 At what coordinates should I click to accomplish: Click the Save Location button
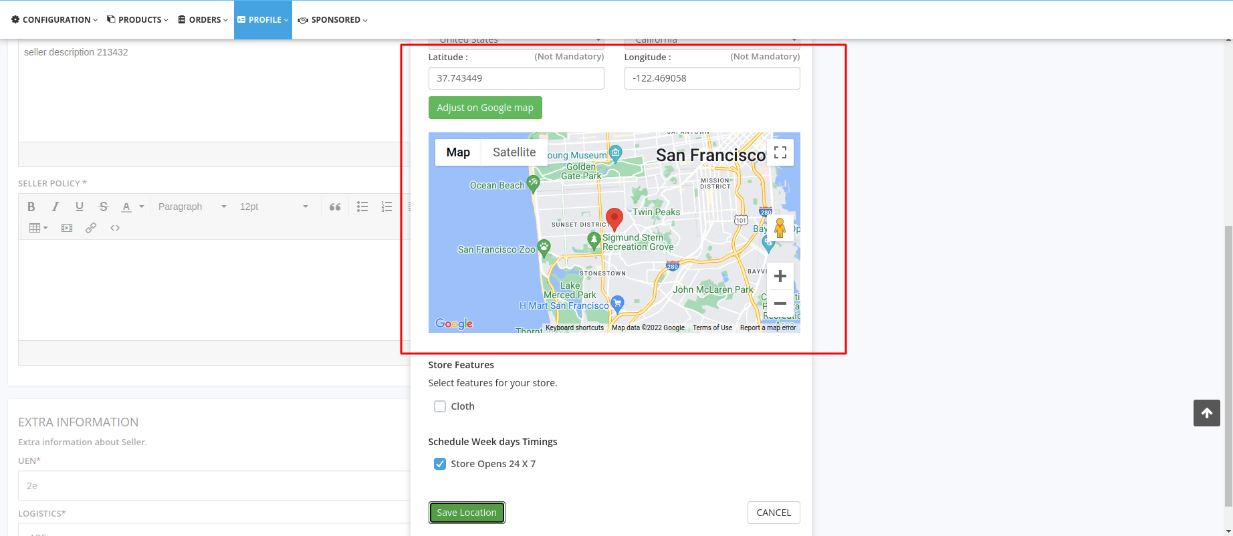coord(467,513)
